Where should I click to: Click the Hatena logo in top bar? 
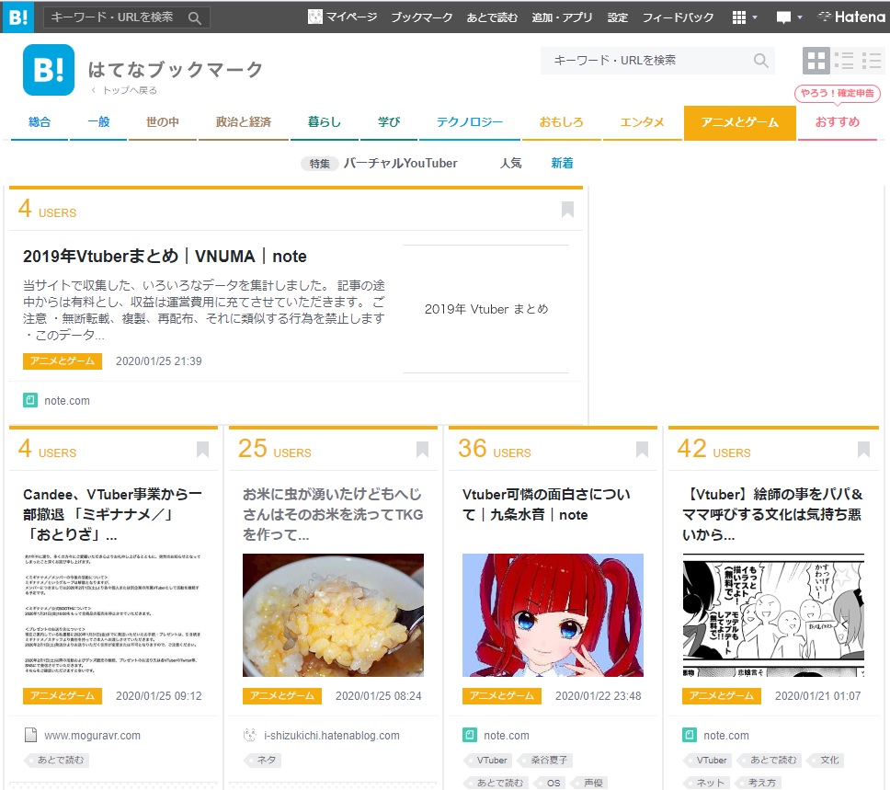(x=850, y=17)
